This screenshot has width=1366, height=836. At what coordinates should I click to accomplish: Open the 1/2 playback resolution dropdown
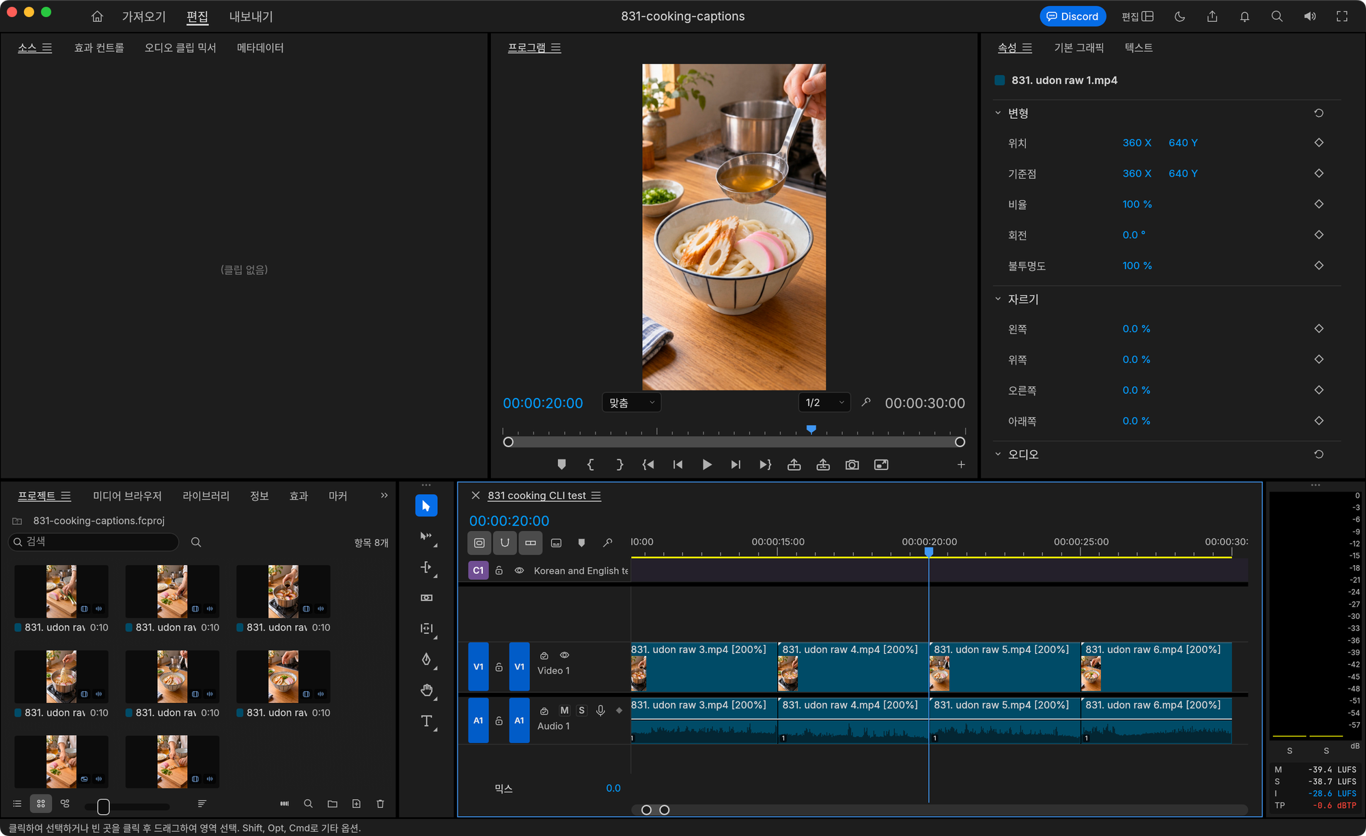[824, 403]
